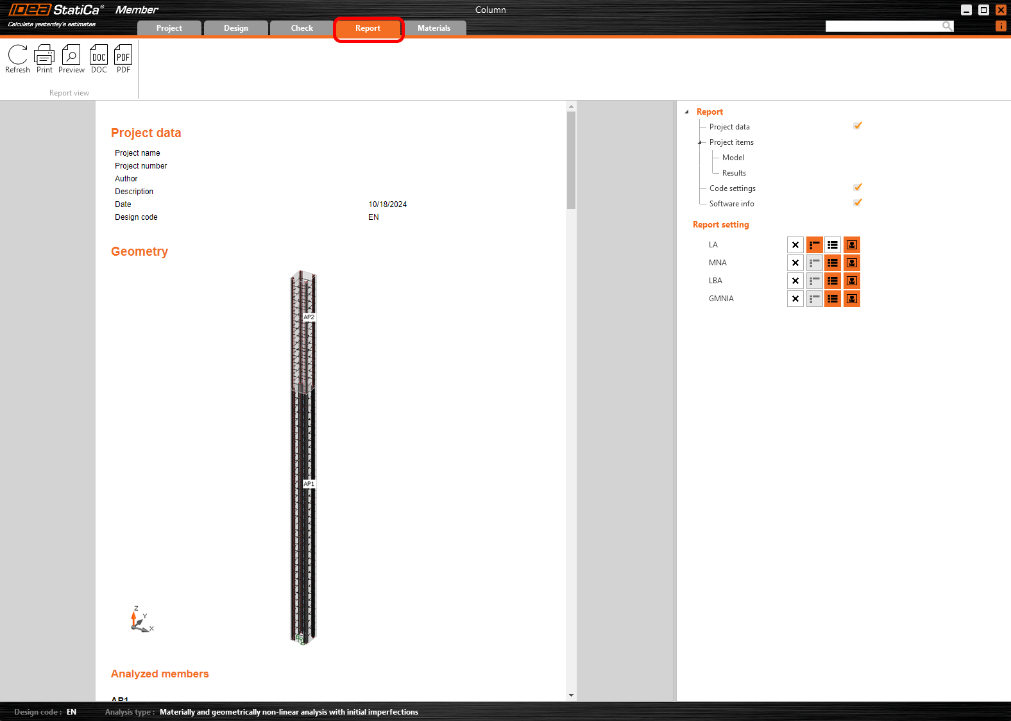
Task: Select brief report option for MNA
Action: click(815, 263)
